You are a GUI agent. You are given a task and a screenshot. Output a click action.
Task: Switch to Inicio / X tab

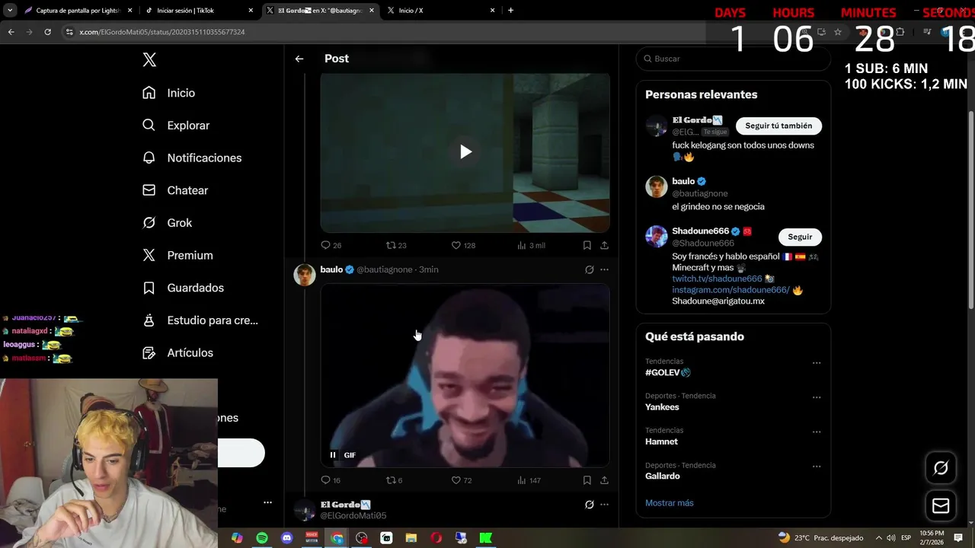(440, 11)
